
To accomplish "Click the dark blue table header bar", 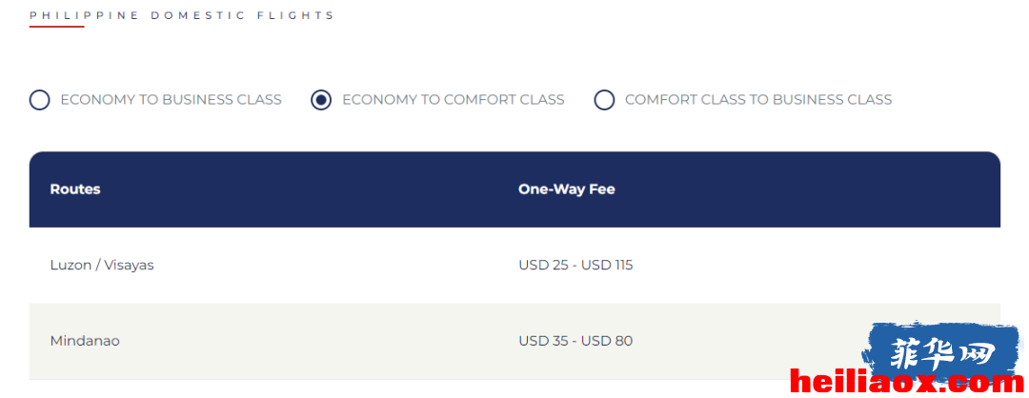I will click(514, 189).
